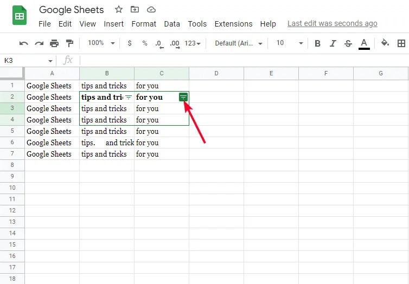Viewport: 409px width, 284px height.
Task: Select row 1 header
Action: click(12, 86)
